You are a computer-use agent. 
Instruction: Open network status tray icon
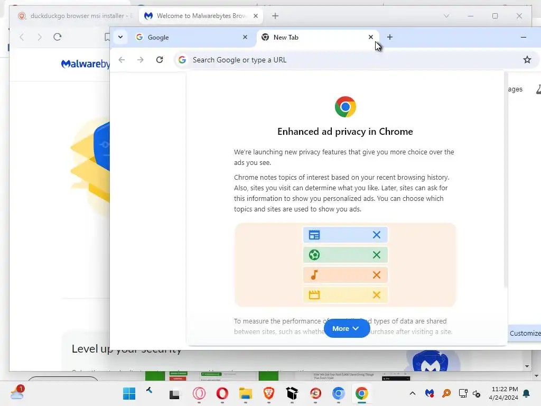point(463,393)
